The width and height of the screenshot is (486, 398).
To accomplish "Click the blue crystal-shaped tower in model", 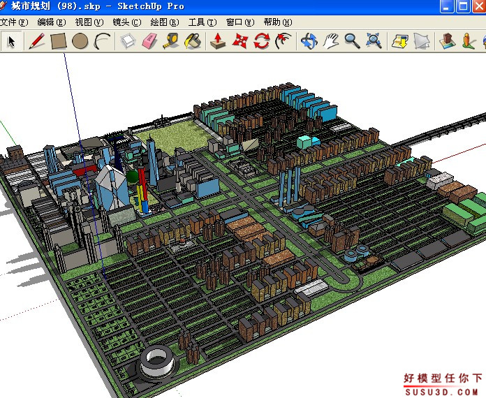I will 110,188.
